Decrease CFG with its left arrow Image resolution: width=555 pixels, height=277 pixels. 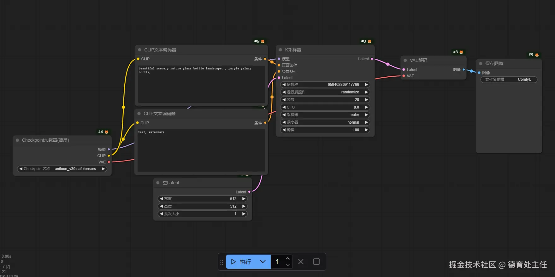284,107
